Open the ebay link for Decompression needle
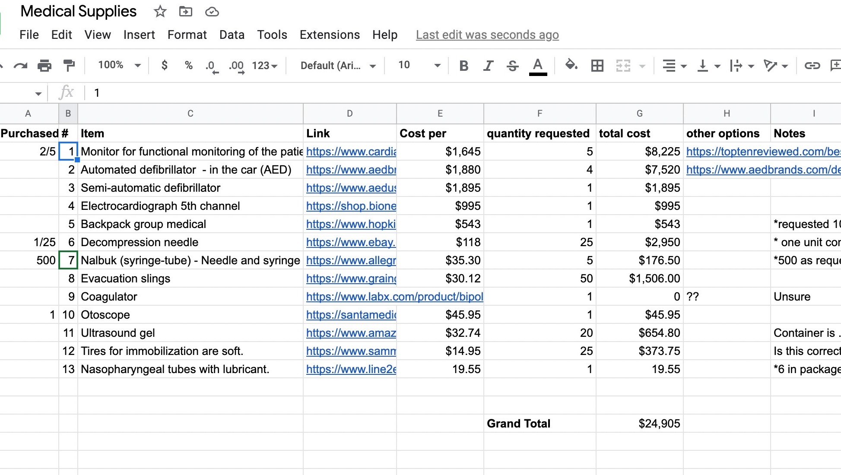 coord(351,242)
